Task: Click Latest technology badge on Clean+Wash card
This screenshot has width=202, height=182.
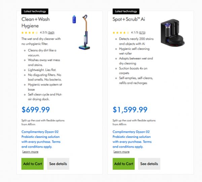Action: coord(35,11)
